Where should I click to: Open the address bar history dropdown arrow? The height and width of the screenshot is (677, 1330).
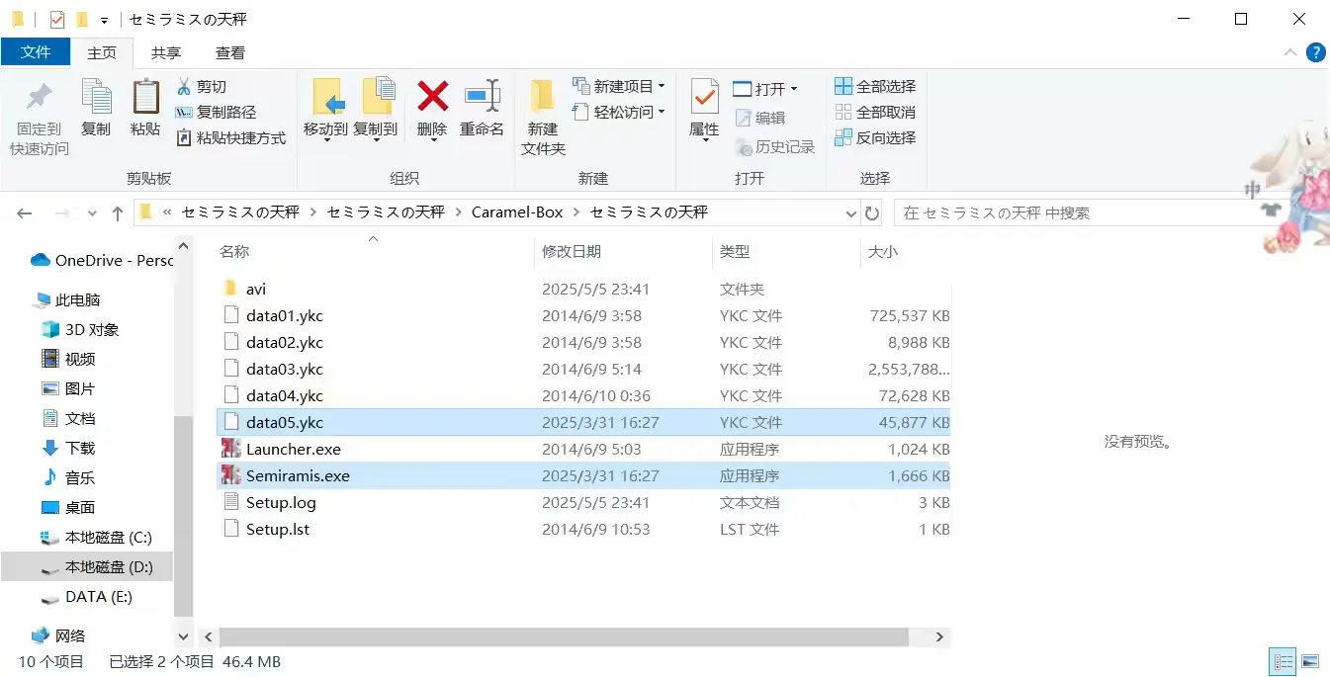[x=851, y=212]
